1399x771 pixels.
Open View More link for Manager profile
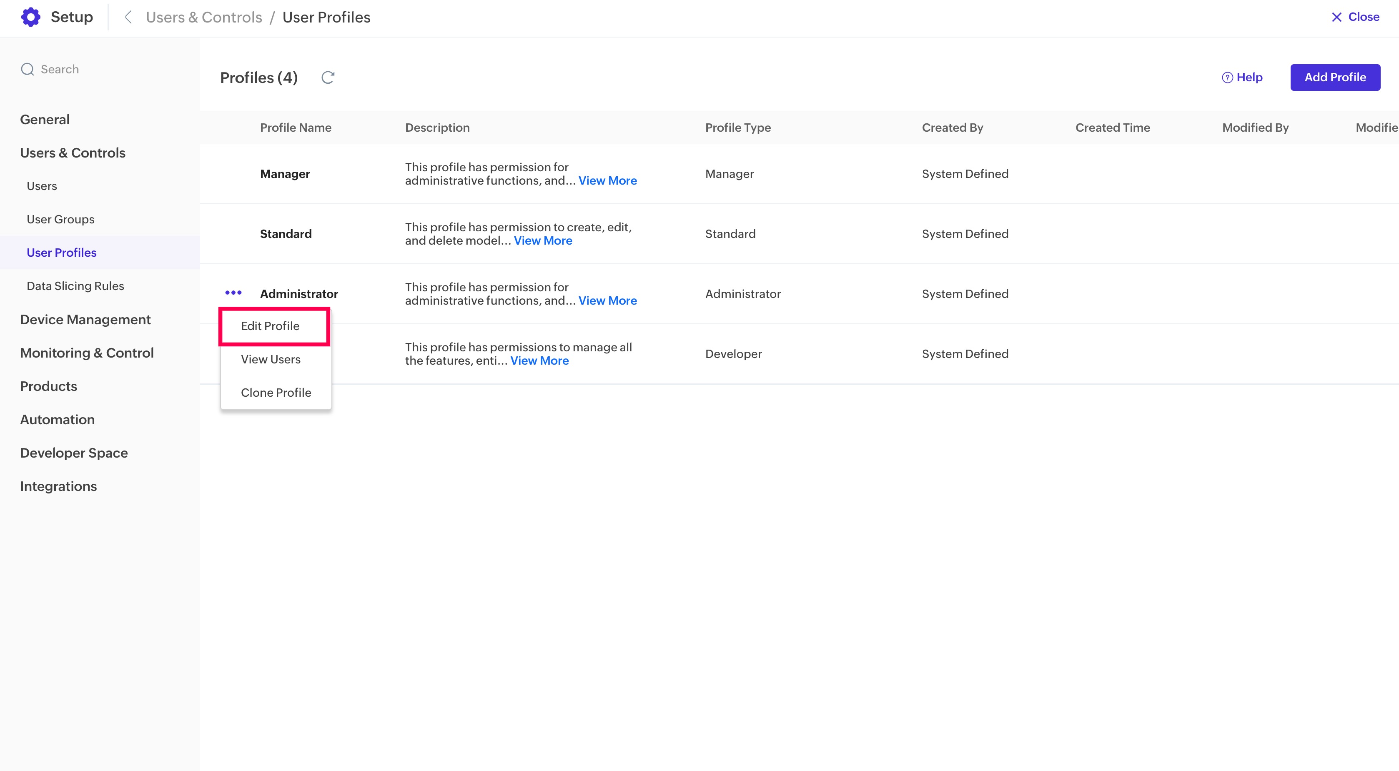(607, 181)
